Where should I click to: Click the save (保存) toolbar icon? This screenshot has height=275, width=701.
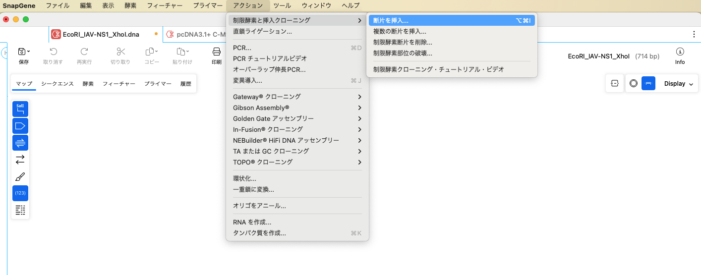22,52
